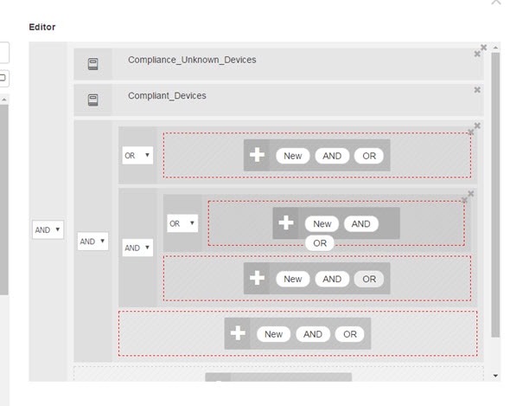
Task: Click the plus icon in the nested OR block
Action: coord(286,223)
